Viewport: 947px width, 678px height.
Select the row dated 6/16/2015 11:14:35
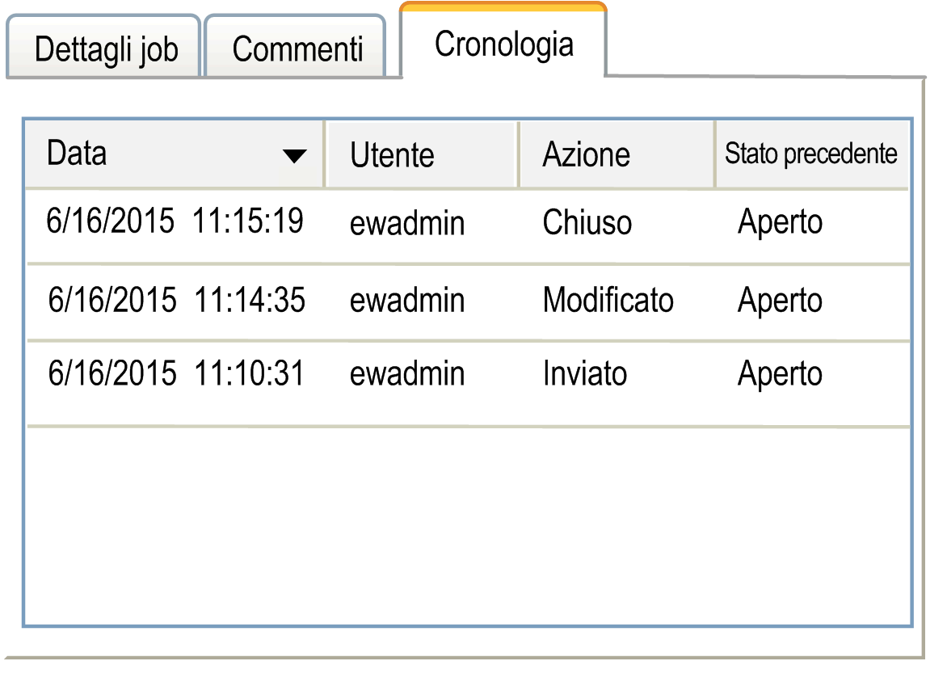[176, 301]
